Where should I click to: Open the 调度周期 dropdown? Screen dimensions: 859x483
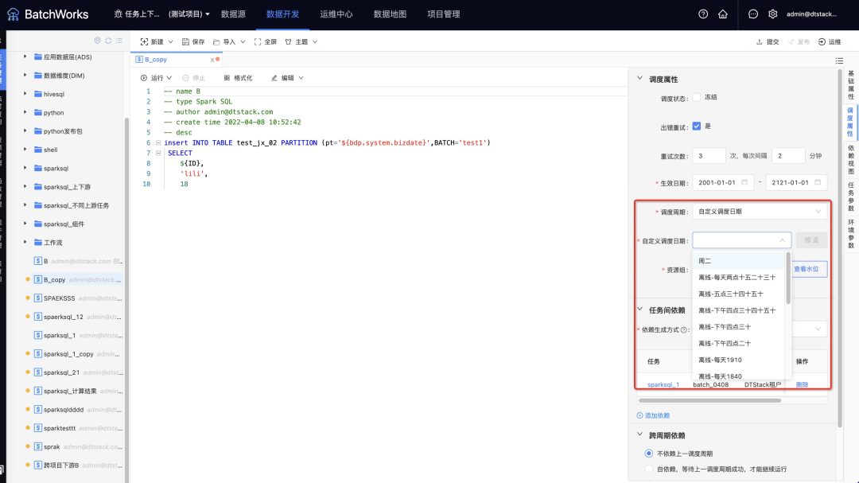[x=760, y=212]
